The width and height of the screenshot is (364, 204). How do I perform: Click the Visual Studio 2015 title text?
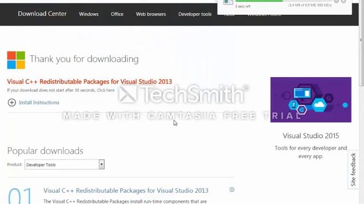[x=311, y=136]
